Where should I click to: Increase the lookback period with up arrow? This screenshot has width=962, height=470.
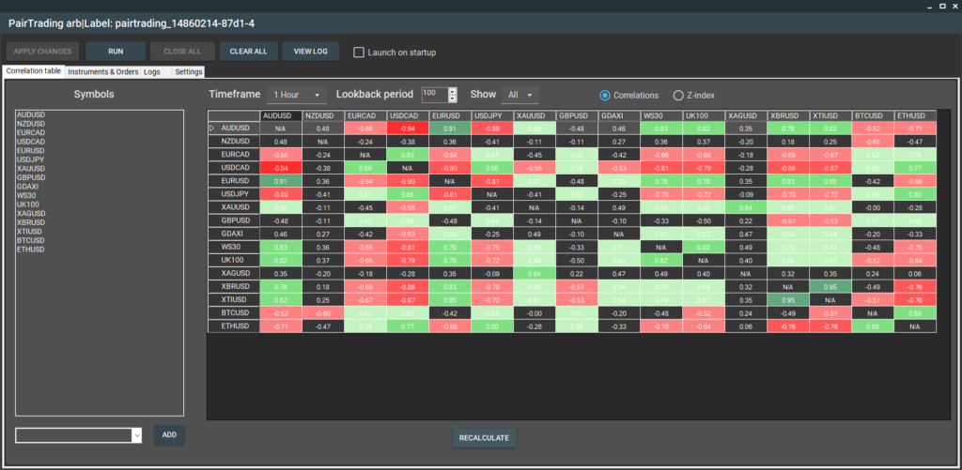point(453,91)
